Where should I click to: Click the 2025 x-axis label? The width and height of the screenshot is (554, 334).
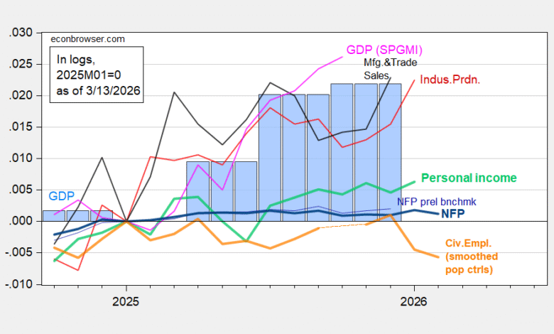126,300
